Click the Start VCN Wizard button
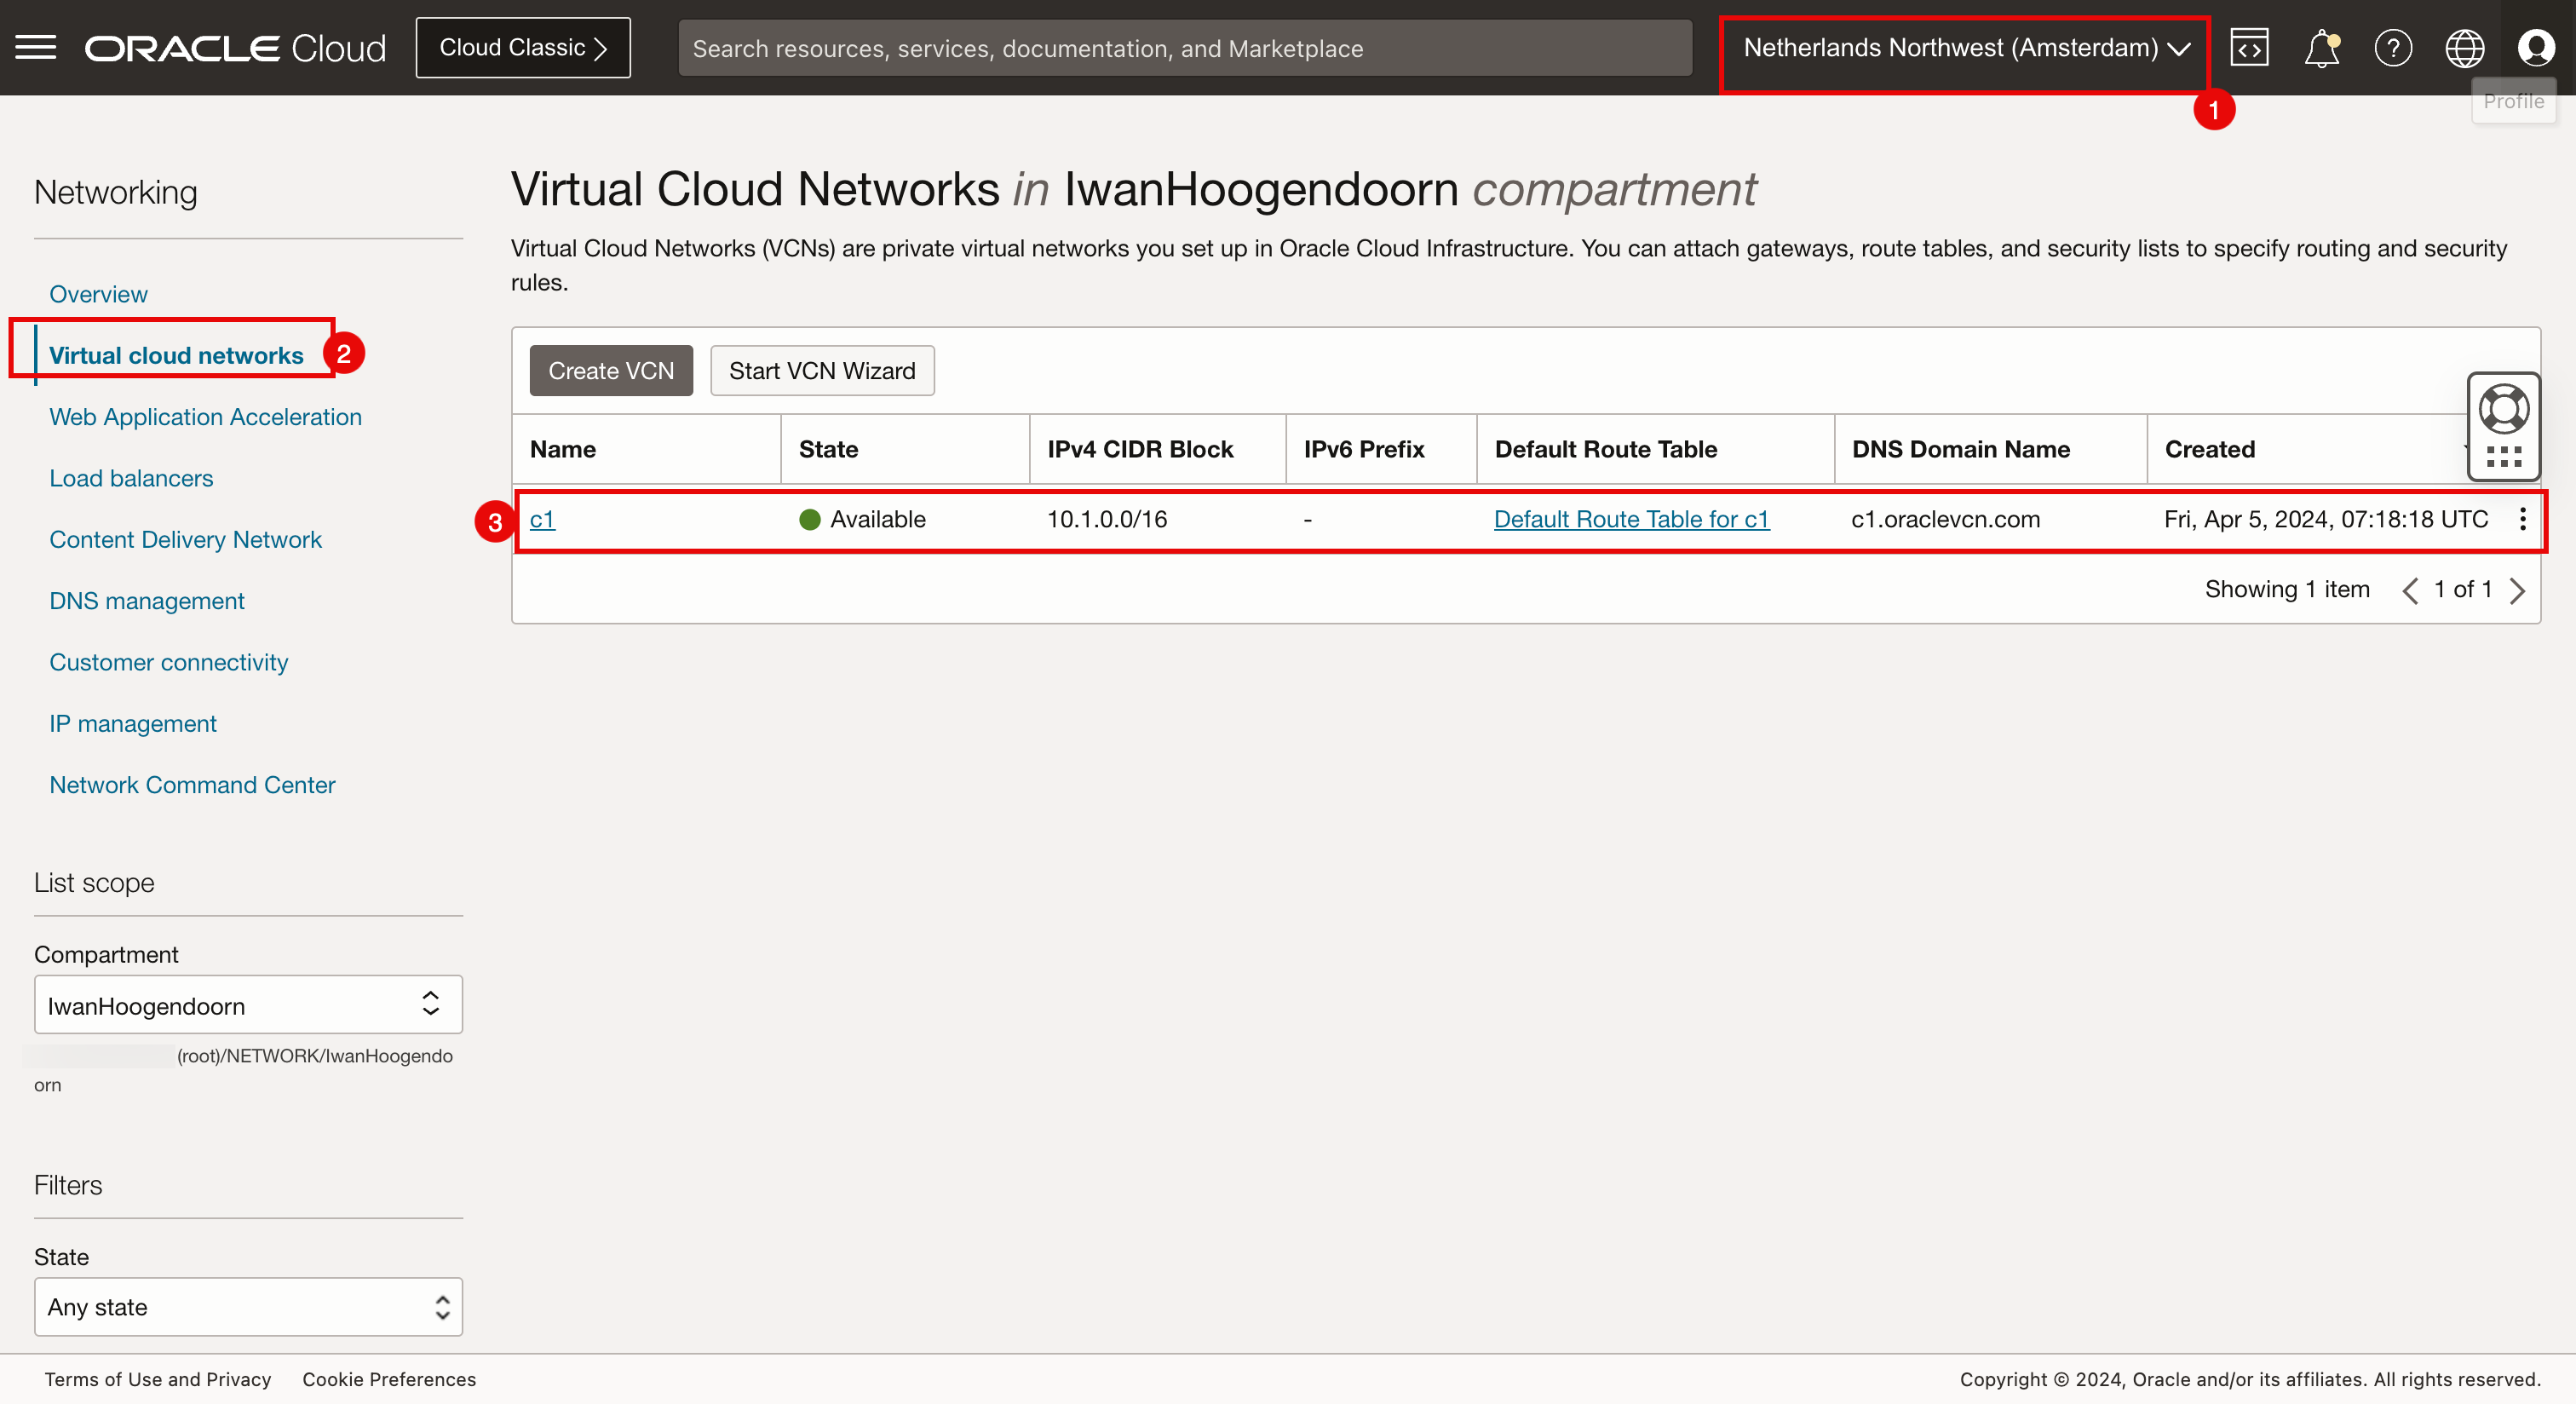 coord(822,370)
